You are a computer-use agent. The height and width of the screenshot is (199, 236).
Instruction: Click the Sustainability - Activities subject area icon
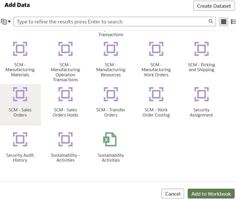(x=65, y=139)
